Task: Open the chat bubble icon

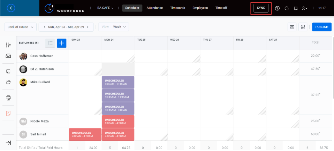Action: click(x=287, y=8)
